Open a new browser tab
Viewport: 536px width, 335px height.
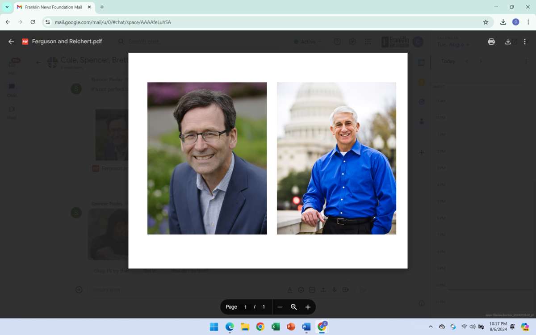pyautogui.click(x=102, y=7)
